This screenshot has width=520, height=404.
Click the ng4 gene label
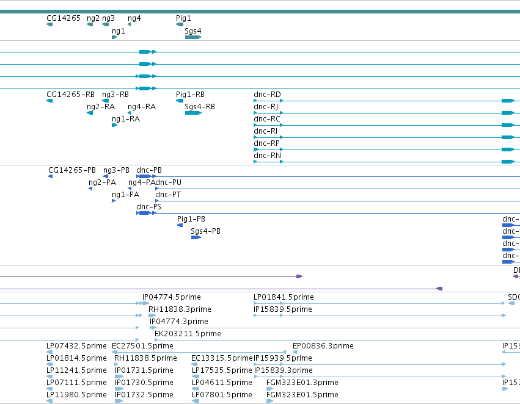tap(134, 18)
